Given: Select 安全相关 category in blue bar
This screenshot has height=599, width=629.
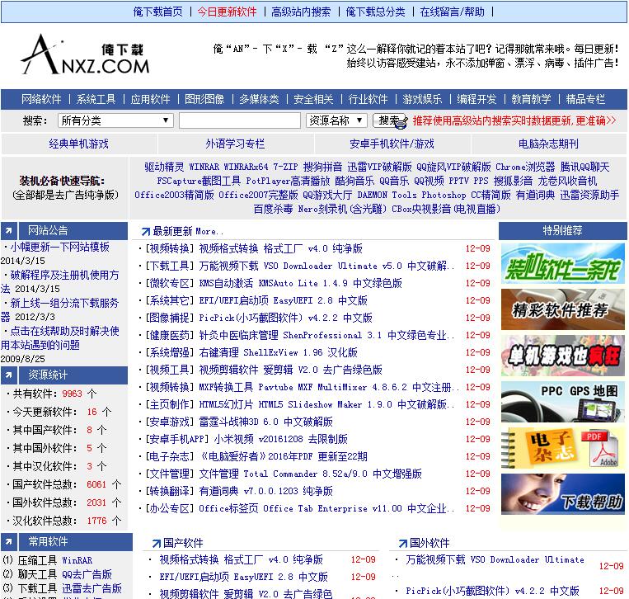Looking at the screenshot, I should (x=313, y=99).
